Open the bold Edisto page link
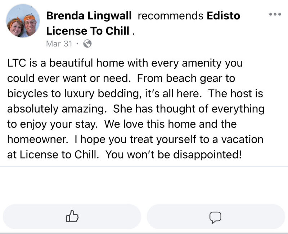This screenshot has height=234, width=288. click(224, 16)
